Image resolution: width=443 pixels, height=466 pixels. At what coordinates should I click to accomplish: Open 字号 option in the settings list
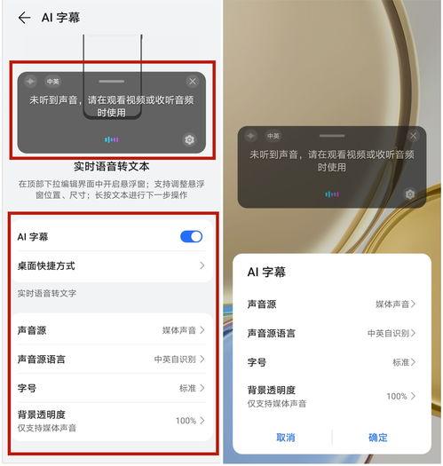coord(112,388)
